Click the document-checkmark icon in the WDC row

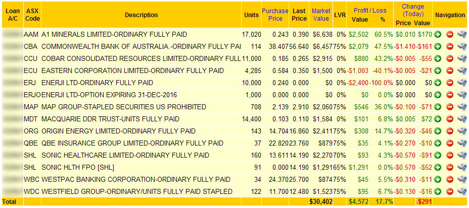coord(462,191)
